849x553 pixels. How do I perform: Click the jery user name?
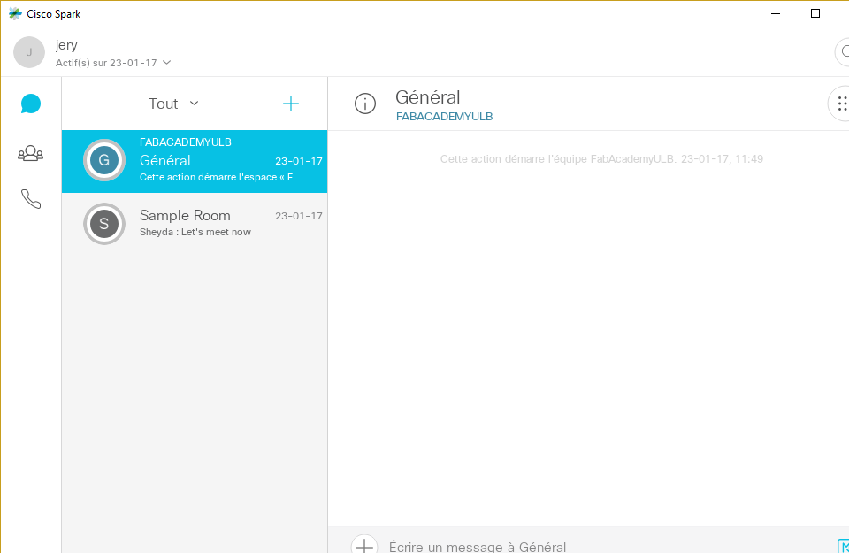[x=66, y=45]
